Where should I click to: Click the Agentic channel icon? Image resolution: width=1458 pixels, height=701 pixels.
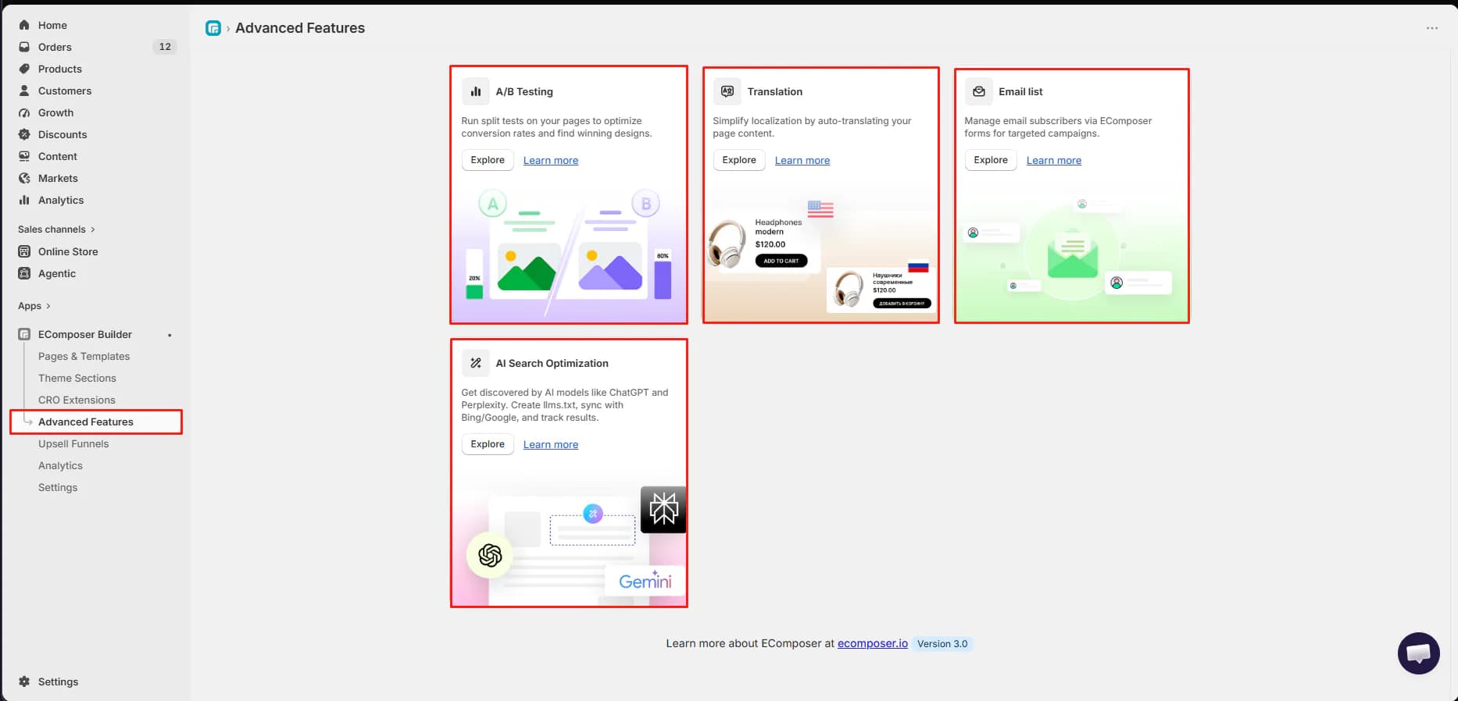tap(24, 273)
